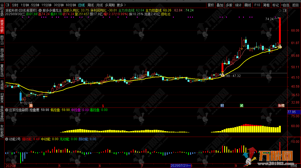Open the 龙虎榜 sidebar tab
The image size is (301, 168).
tap(2, 85)
